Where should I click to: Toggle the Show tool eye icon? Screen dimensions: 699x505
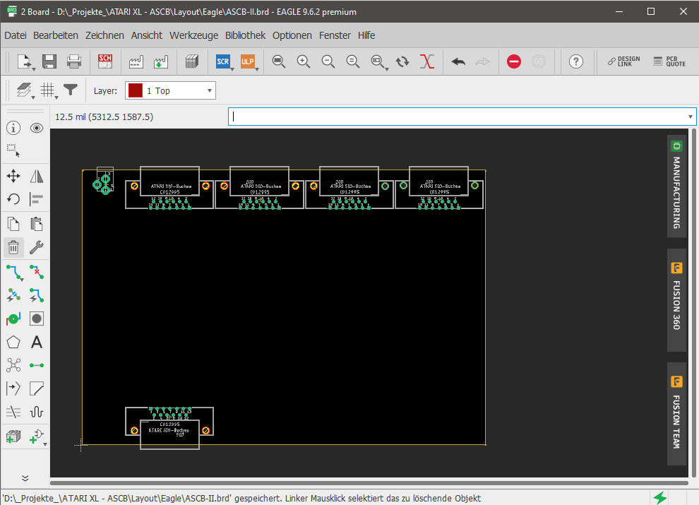pos(36,127)
